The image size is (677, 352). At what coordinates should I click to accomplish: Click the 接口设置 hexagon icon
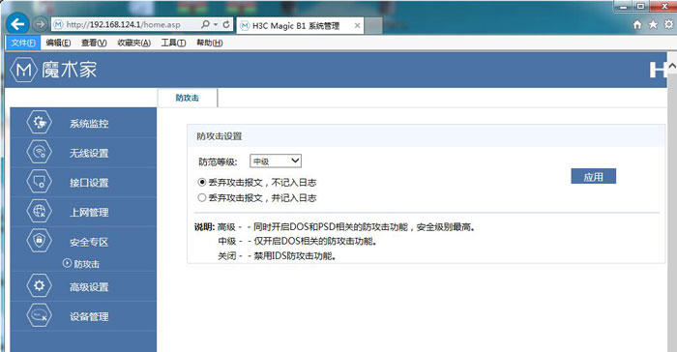(40, 182)
